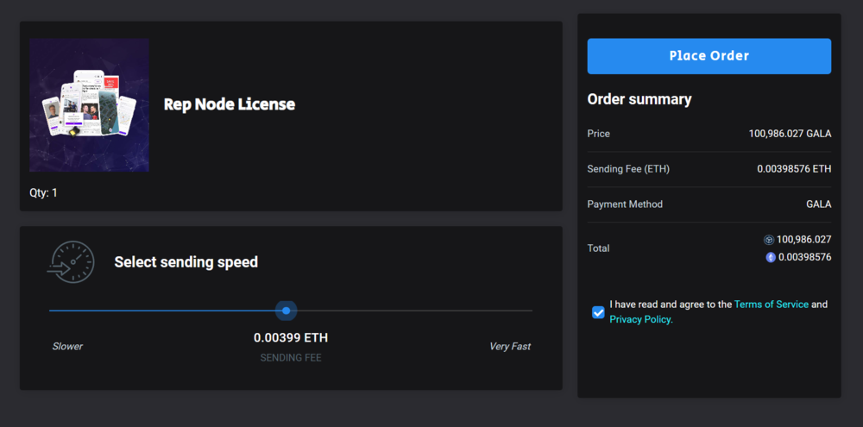The height and width of the screenshot is (427, 863).
Task: Click the 'SENDING FEE' caption below slider
Action: pos(291,358)
